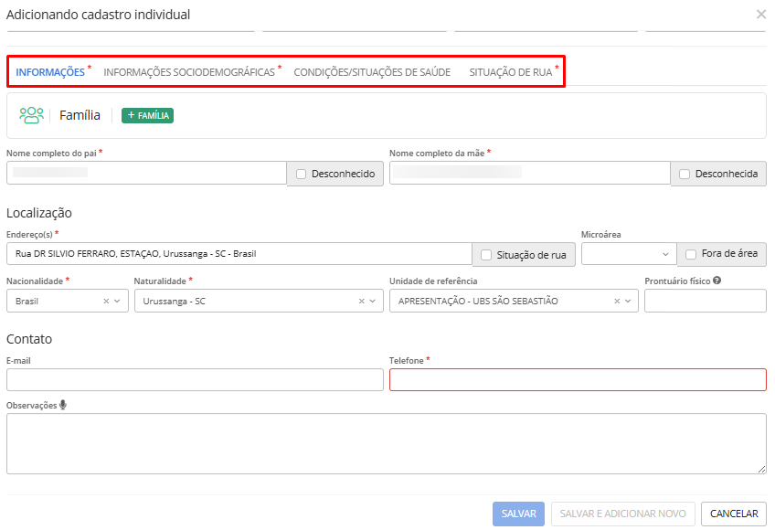Focus the E-mail input field
Viewport: 775px width, 530px height.
pos(195,380)
